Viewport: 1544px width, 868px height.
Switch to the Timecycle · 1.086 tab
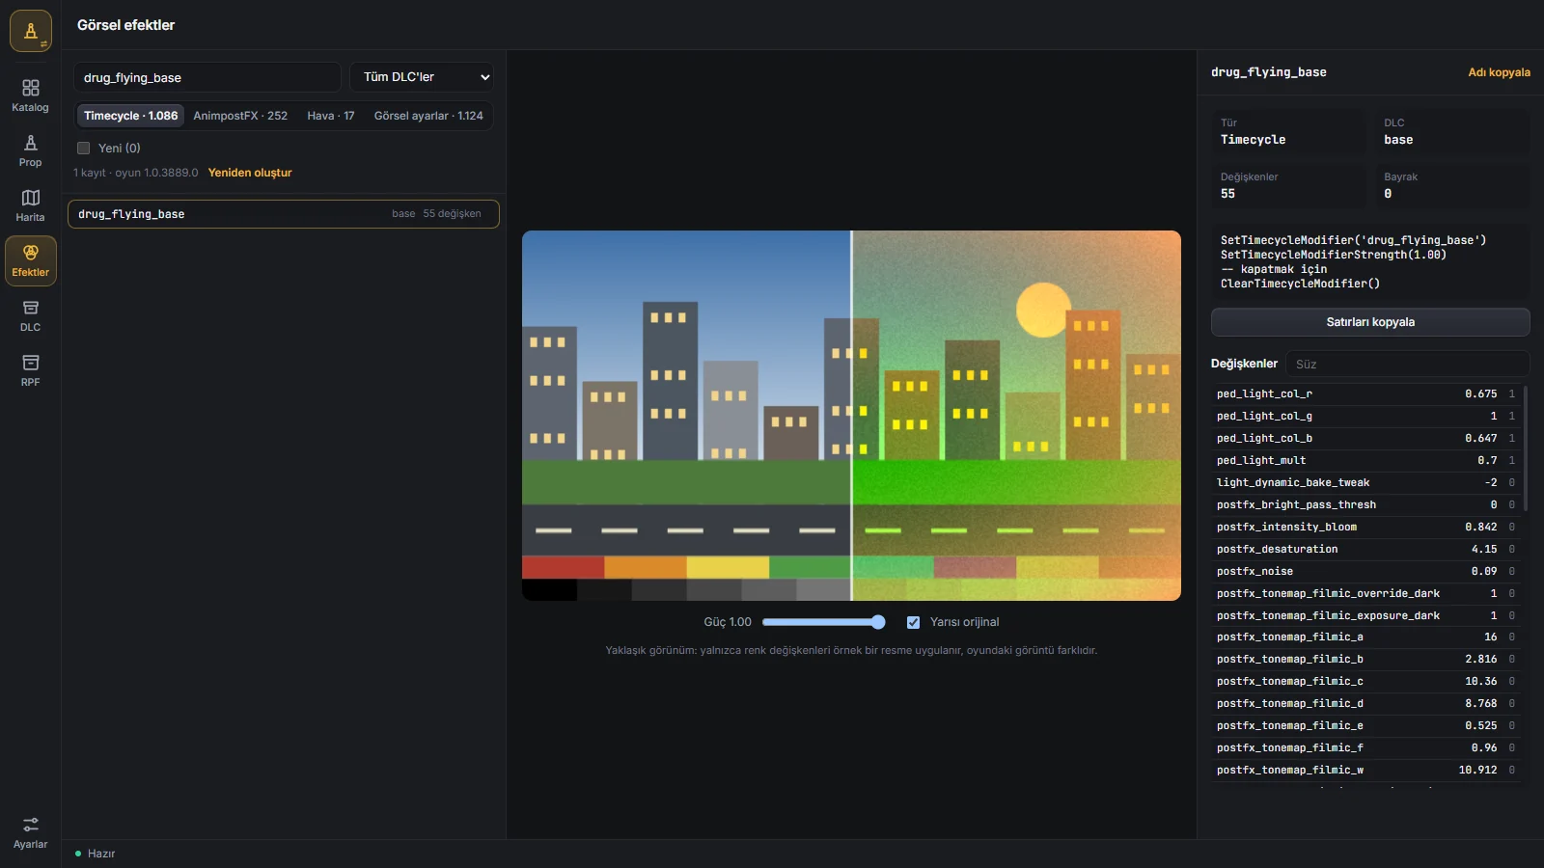130,116
